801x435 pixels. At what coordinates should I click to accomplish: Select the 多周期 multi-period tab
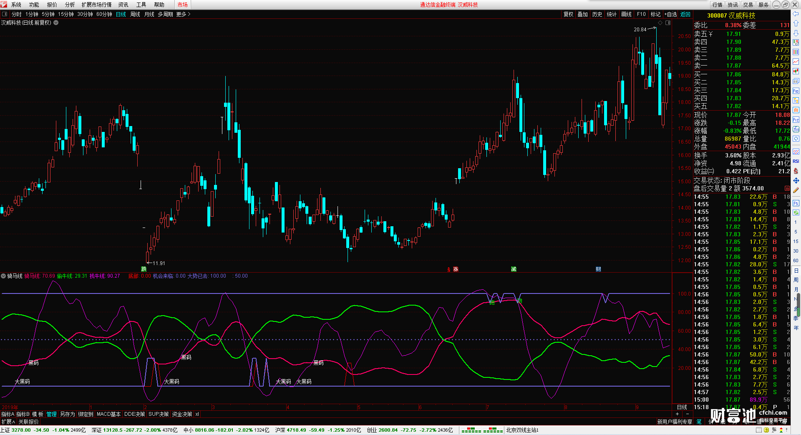(166, 14)
